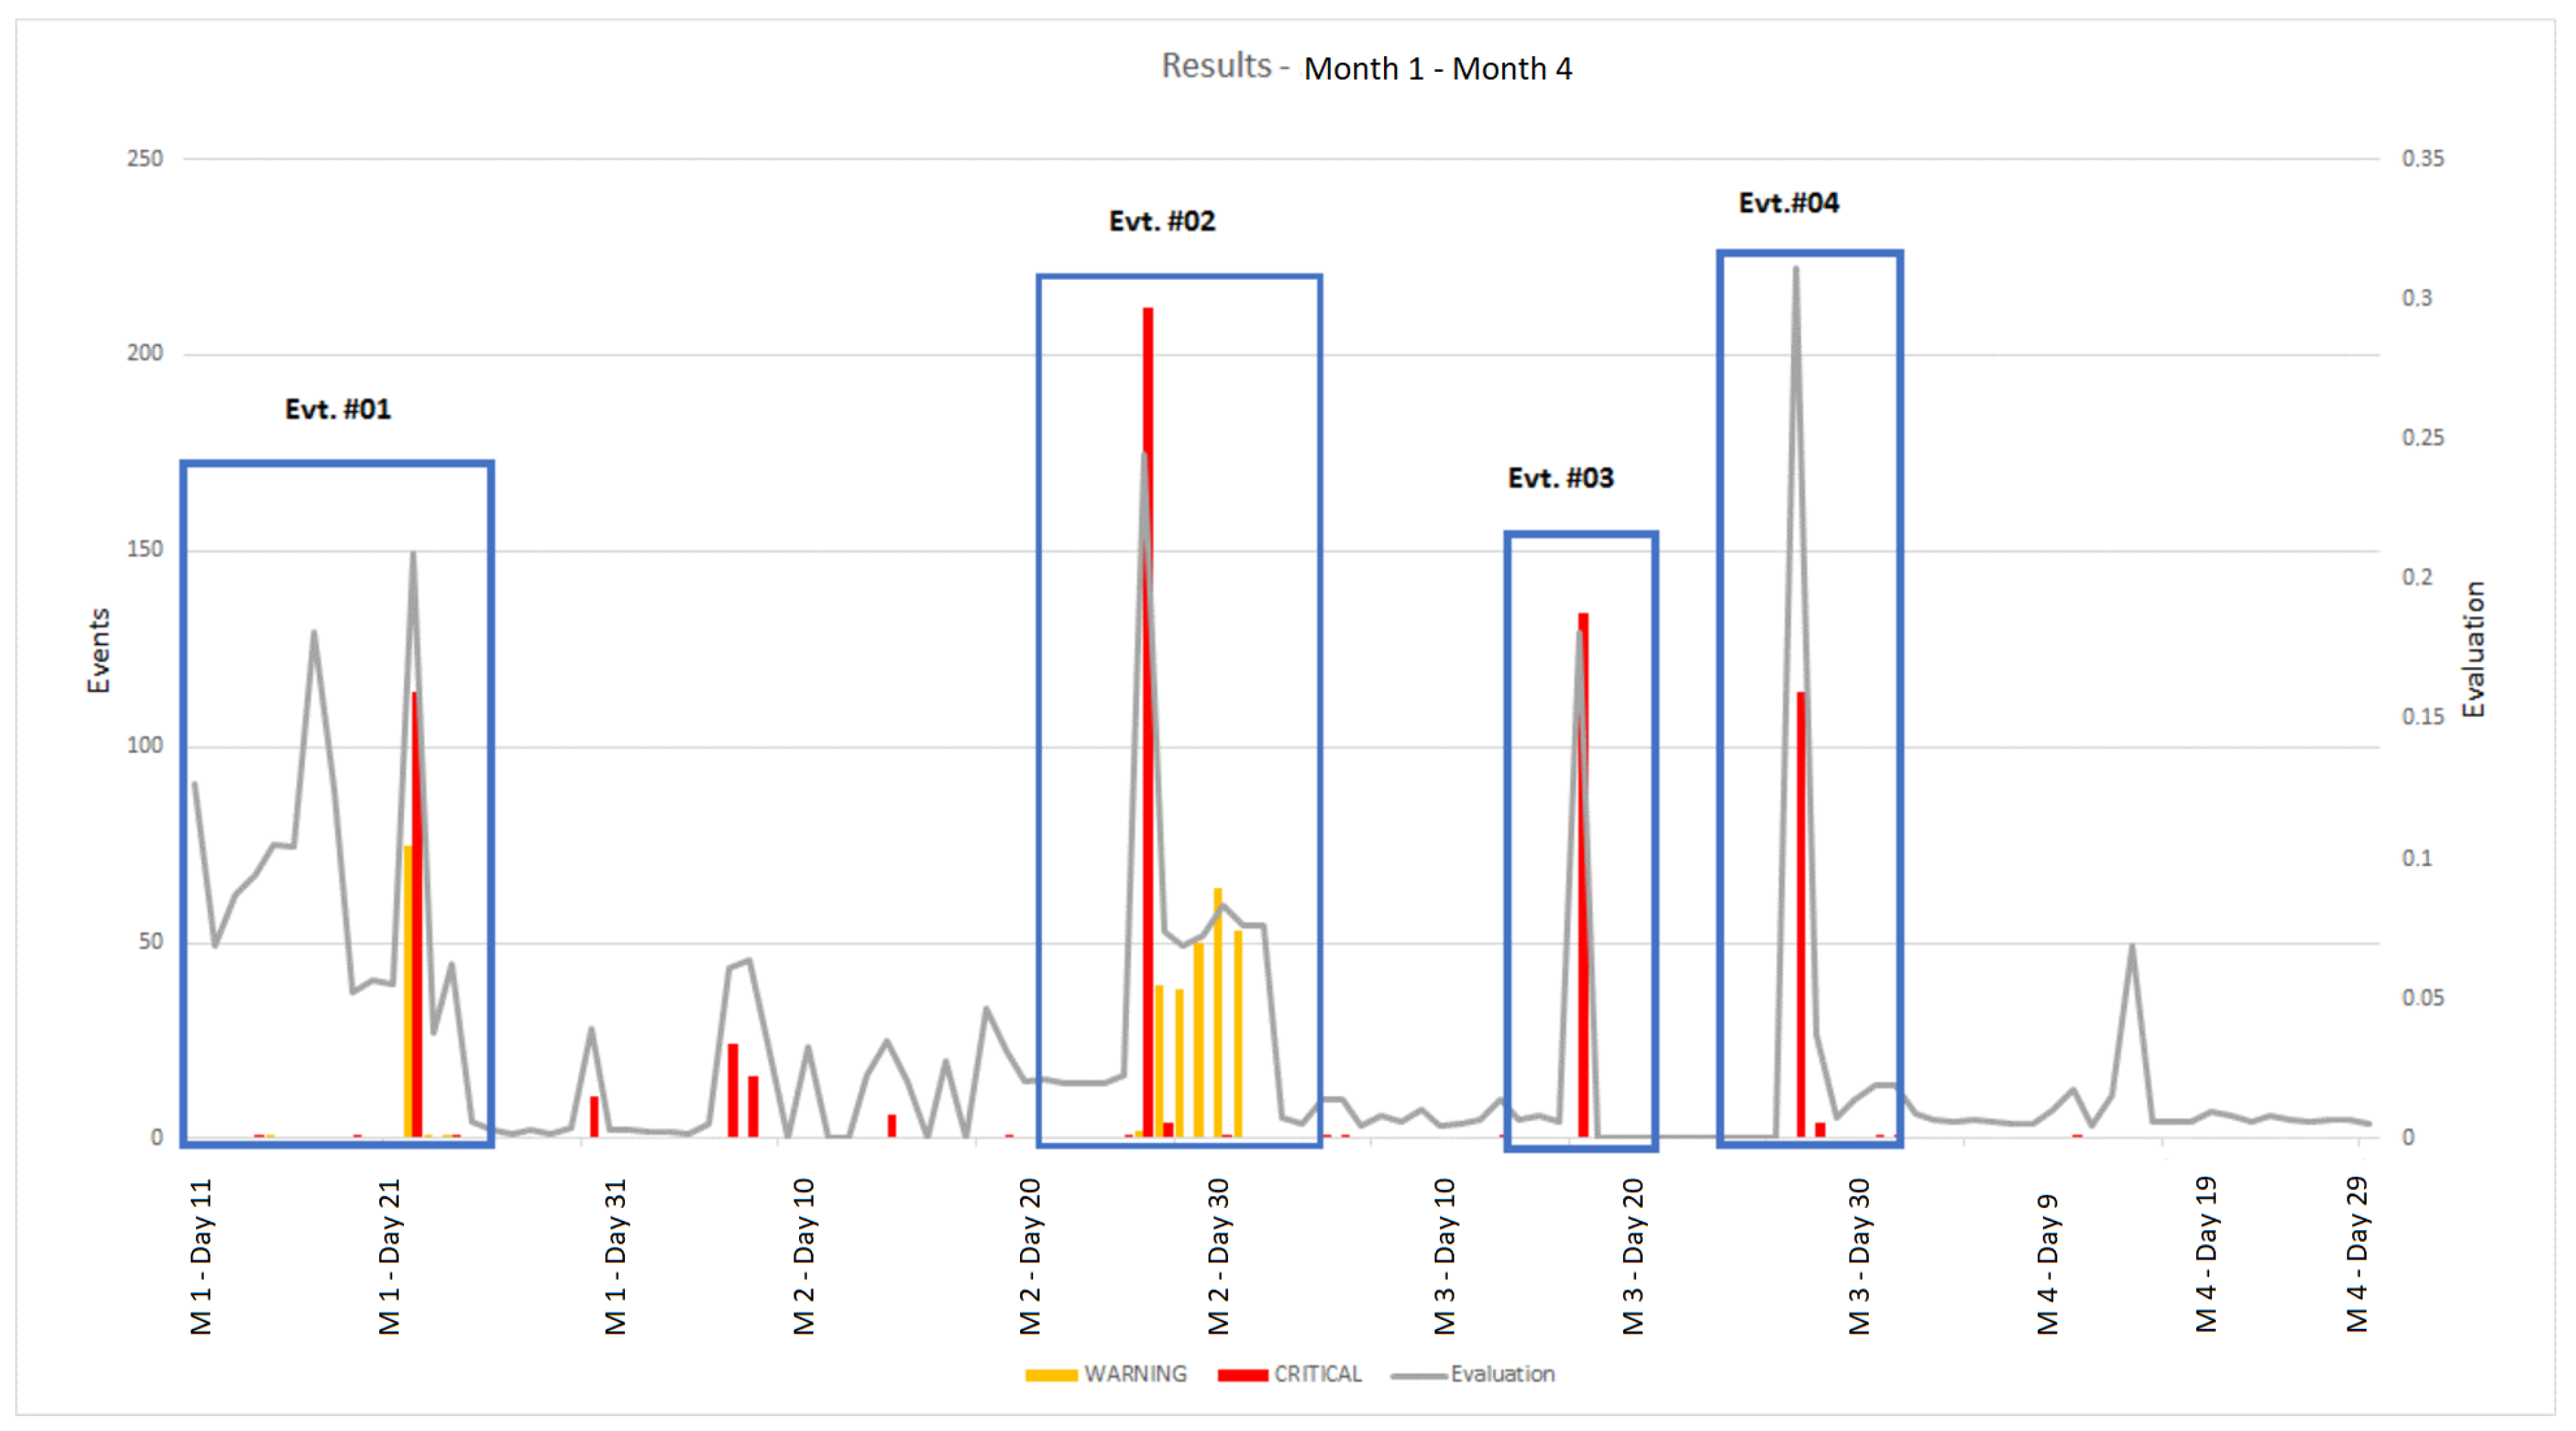Click the "0.3" Evaluation axis tick
The image size is (2576, 1431).
click(2417, 298)
